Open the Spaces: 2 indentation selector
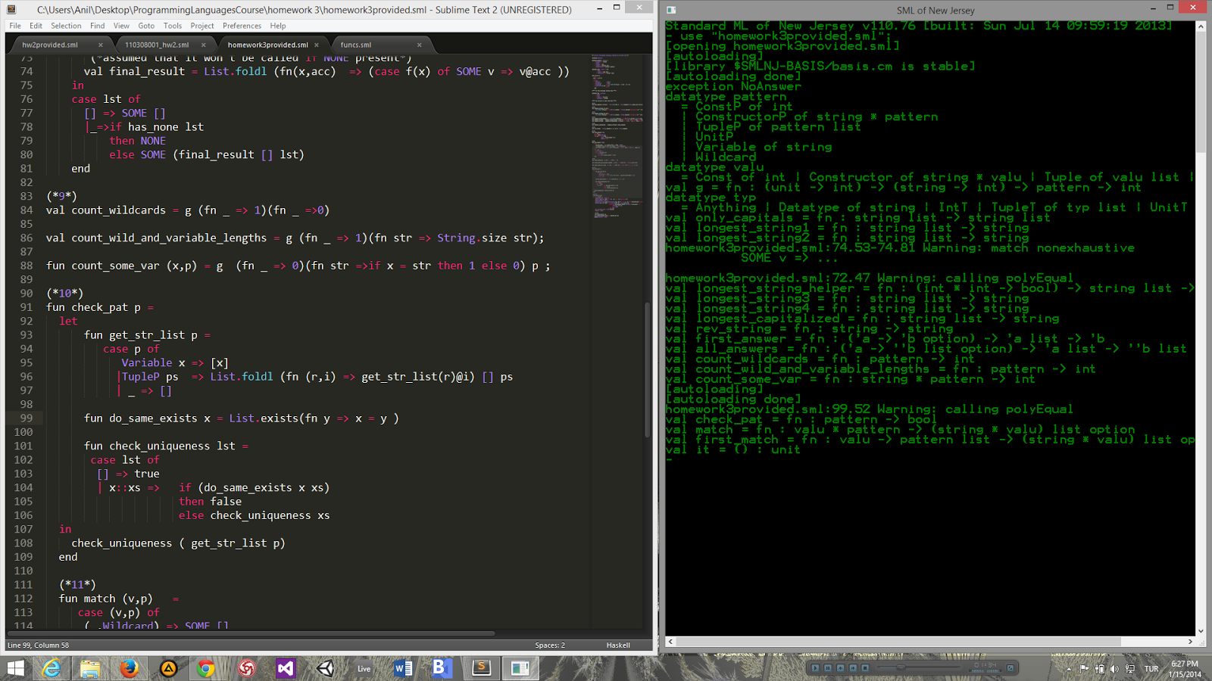Viewport: 1212px width, 681px height. click(550, 645)
